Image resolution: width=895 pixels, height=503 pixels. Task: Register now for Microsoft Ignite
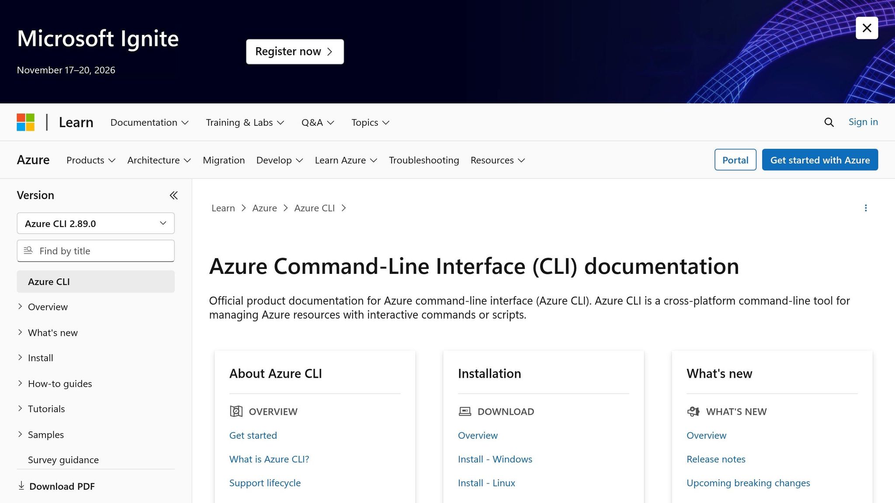tap(295, 52)
